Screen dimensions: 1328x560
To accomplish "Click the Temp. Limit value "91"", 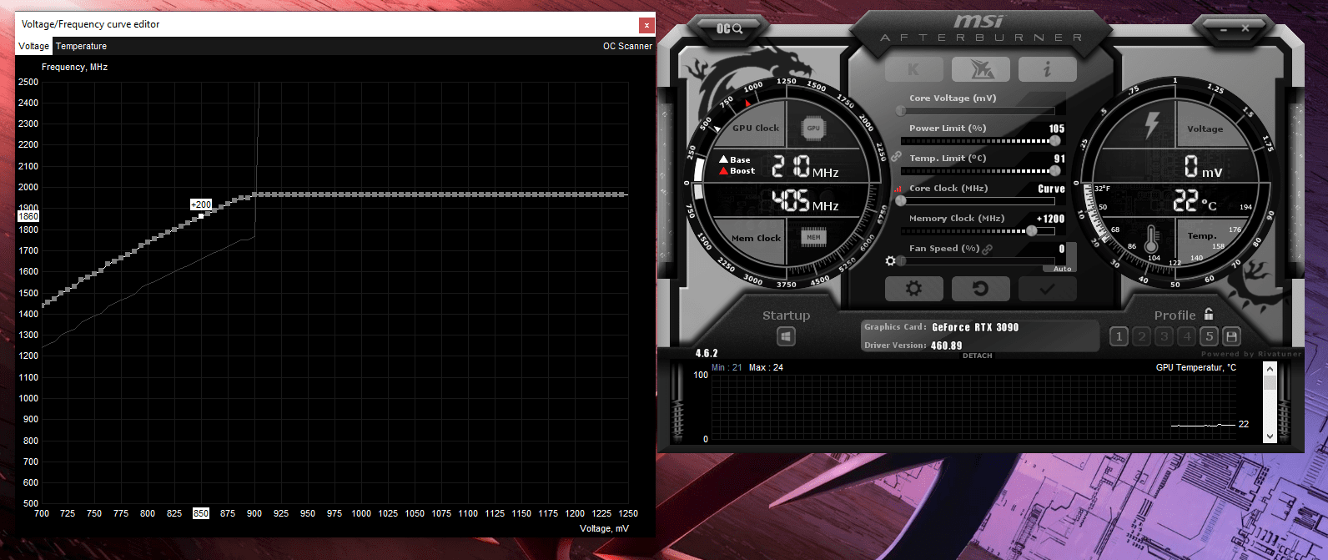I will 1059,159.
